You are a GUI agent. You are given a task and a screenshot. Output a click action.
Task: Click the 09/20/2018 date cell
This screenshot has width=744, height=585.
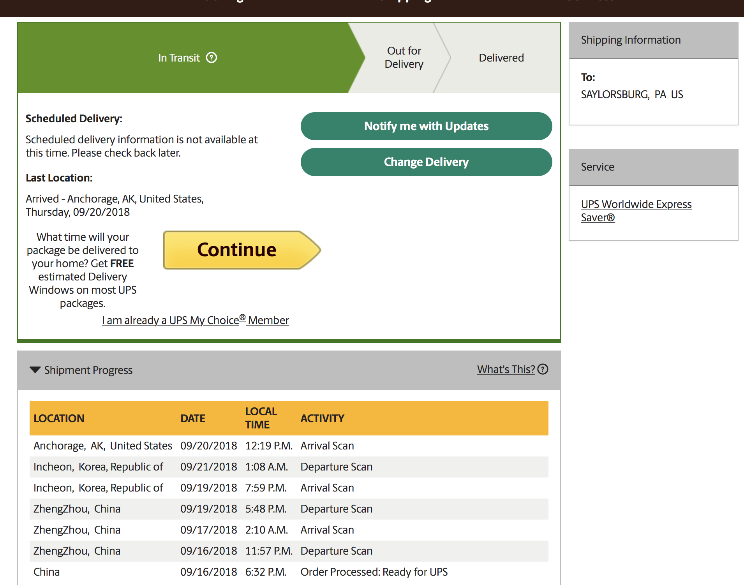[209, 446]
